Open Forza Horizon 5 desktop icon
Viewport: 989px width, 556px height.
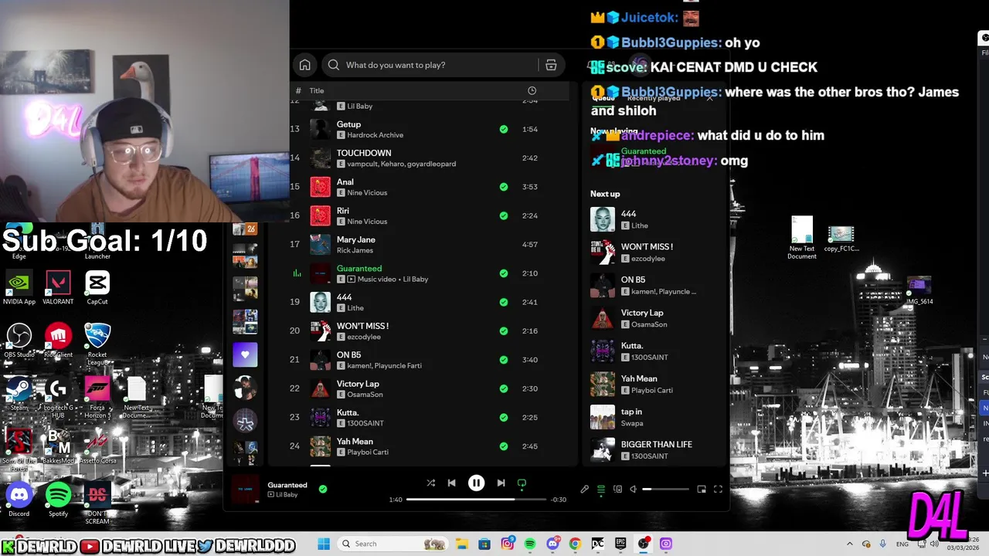click(x=97, y=397)
